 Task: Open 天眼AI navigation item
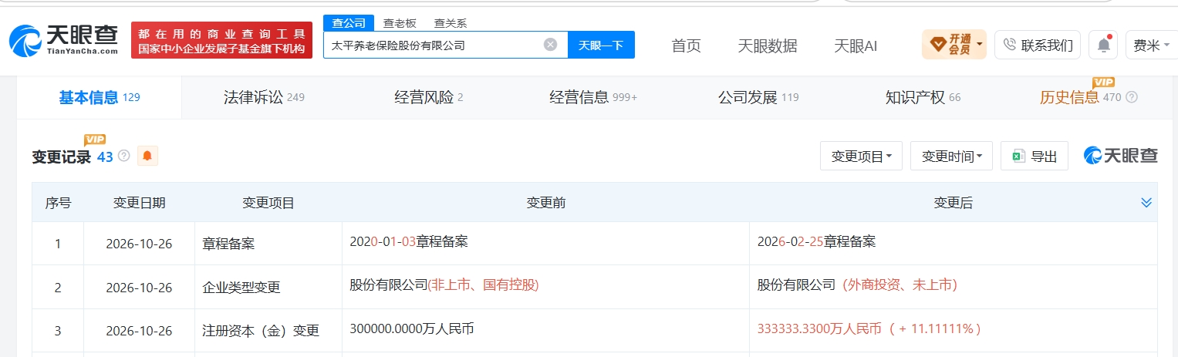click(x=855, y=45)
